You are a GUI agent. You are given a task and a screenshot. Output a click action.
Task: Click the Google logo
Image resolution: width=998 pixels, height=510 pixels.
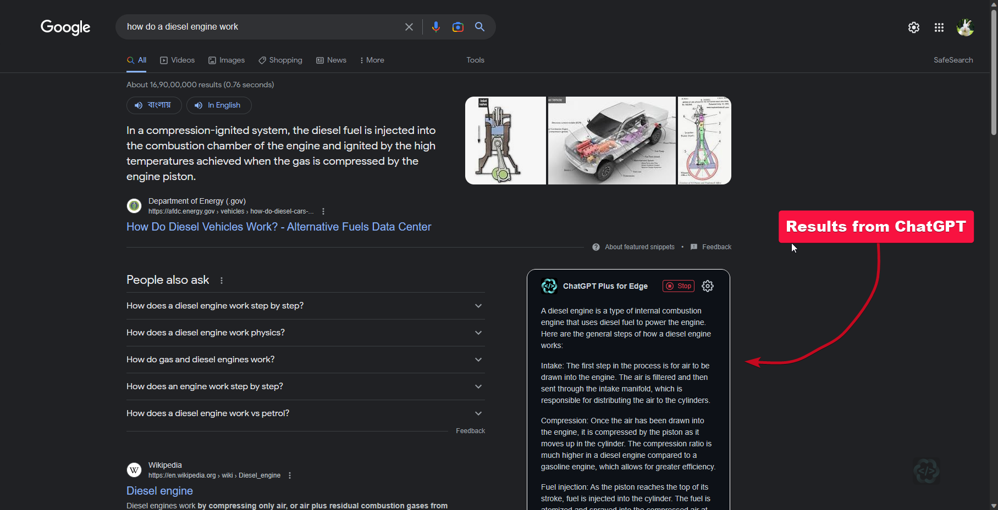coord(65,27)
